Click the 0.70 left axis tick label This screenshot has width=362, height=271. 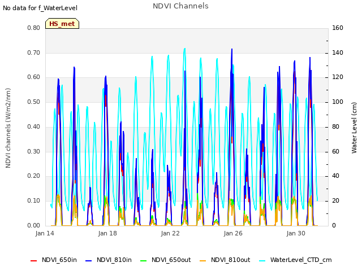coord(34,53)
